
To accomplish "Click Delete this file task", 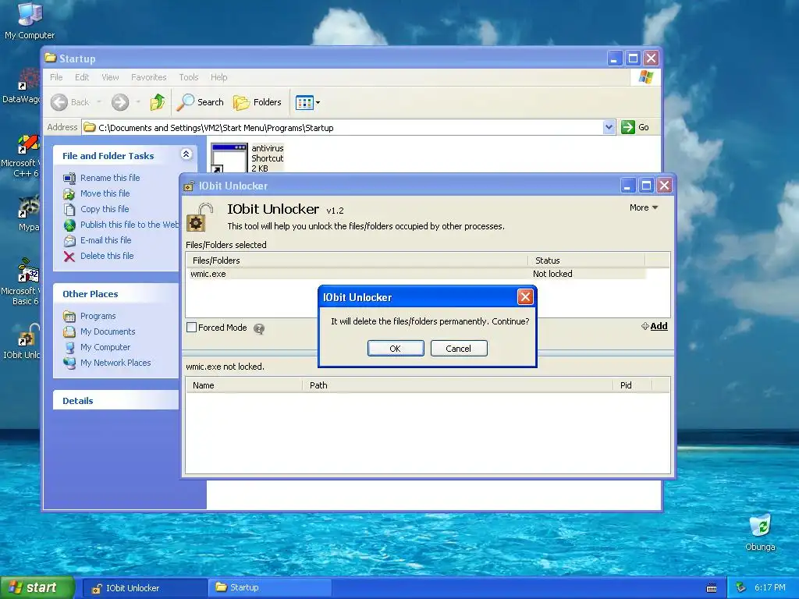I will point(98,256).
